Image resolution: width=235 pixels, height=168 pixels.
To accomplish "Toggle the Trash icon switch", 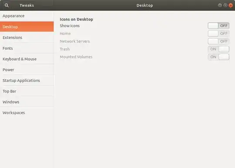I will [218, 49].
